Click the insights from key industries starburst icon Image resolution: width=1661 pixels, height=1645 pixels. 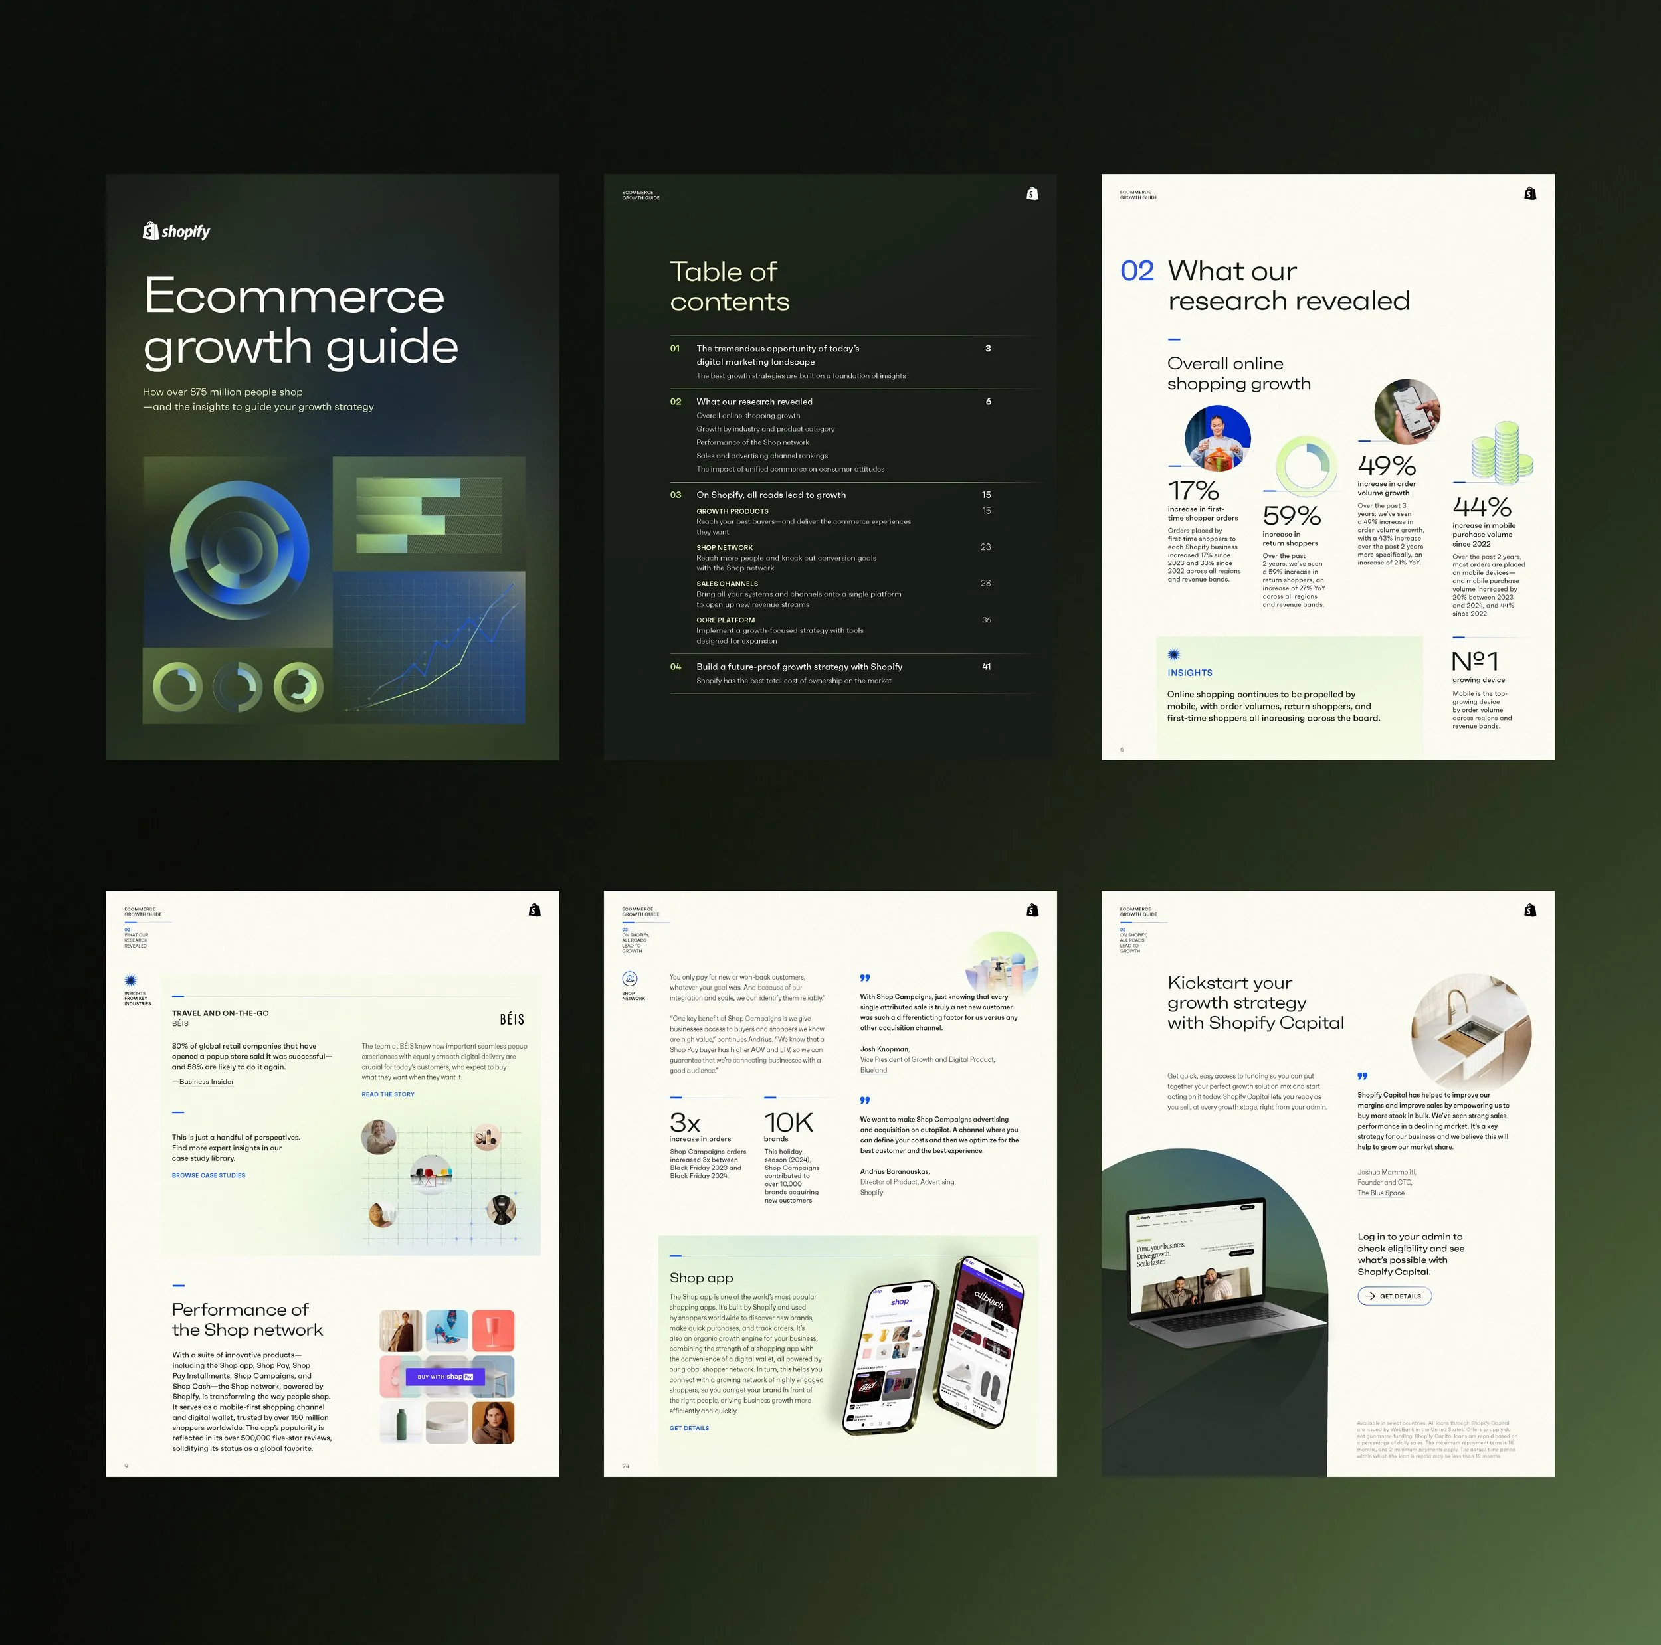click(x=131, y=981)
